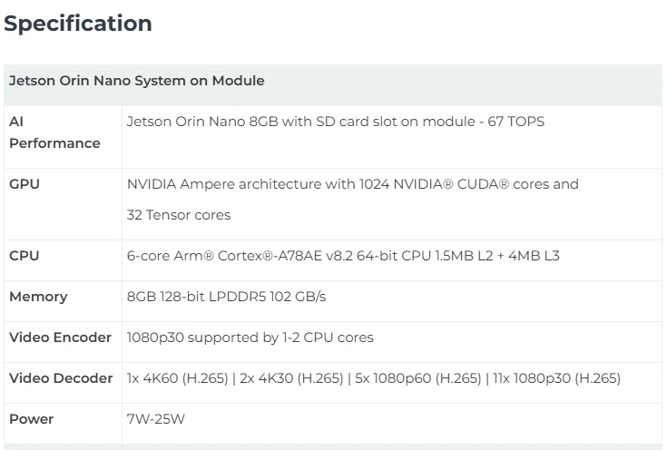Image resolution: width=667 pixels, height=450 pixels.
Task: Select the AI Performance row label
Action: pos(54,132)
